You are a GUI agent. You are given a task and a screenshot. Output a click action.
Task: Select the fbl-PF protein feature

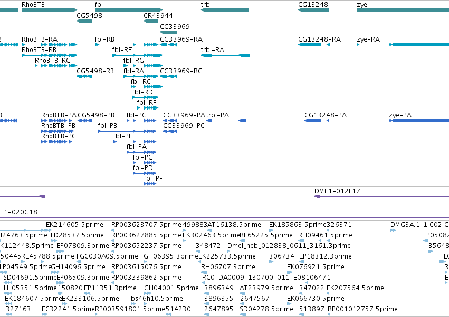pyautogui.click(x=150, y=184)
